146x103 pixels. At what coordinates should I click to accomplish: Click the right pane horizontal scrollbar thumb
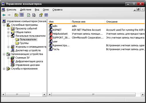pos(93,94)
